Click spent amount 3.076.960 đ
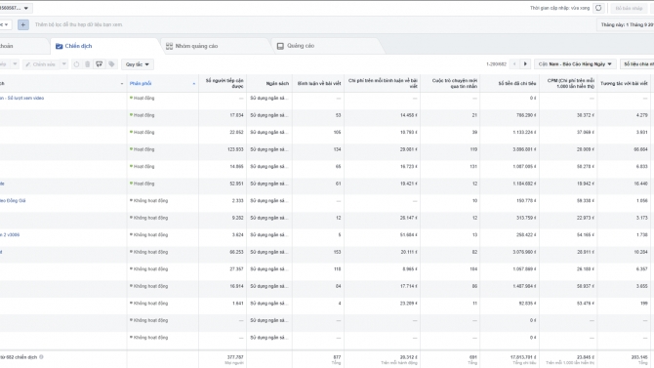 (525, 252)
